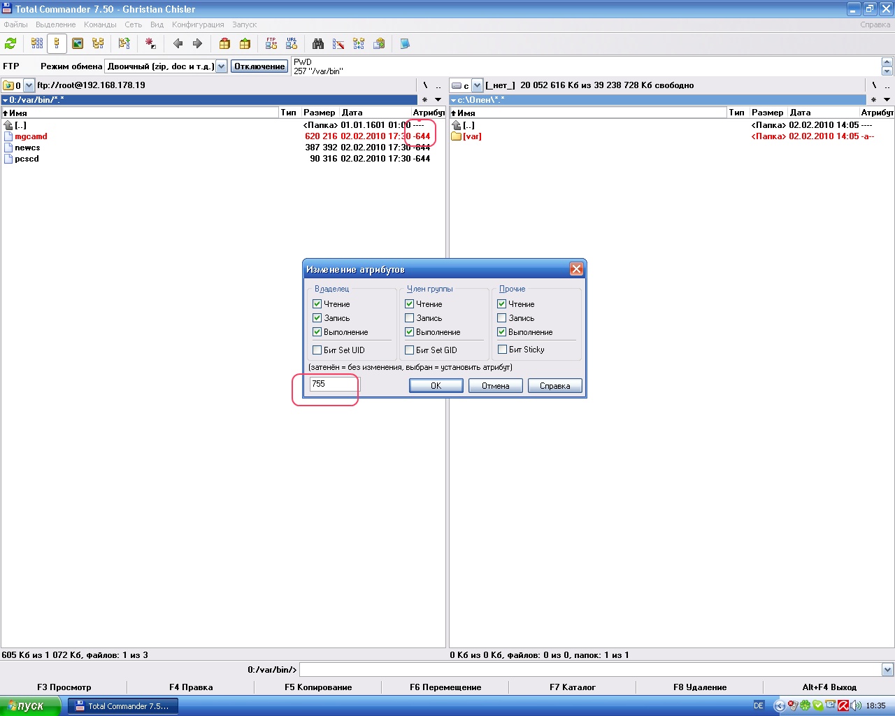895x716 pixels.
Task: Click the 755 permissions input field
Action: coord(335,384)
